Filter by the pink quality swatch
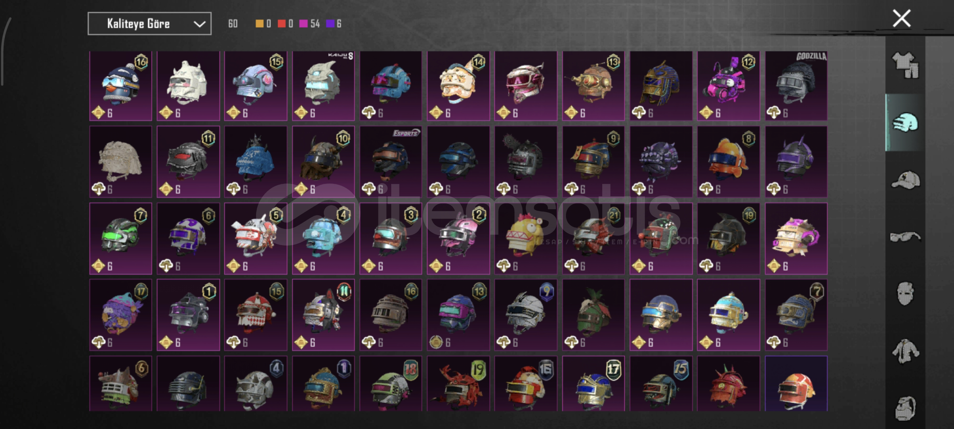954x429 pixels. (x=303, y=24)
